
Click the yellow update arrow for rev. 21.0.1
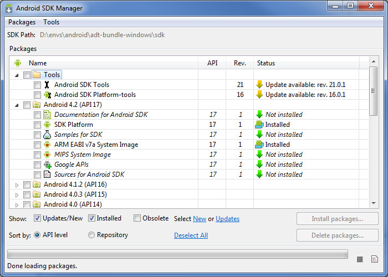tap(259, 85)
